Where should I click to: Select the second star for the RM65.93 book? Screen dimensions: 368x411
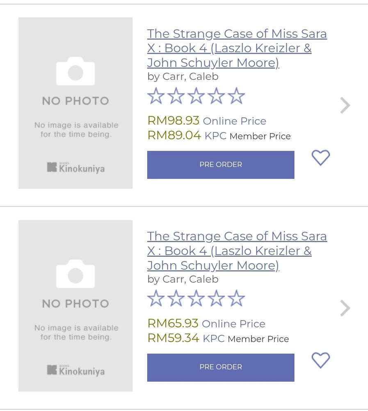(176, 299)
